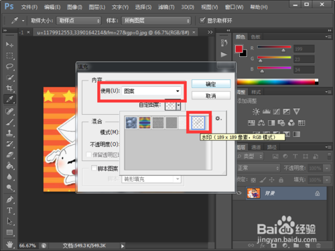Toggle lock position
This screenshot has height=251, width=335.
click(271, 180)
